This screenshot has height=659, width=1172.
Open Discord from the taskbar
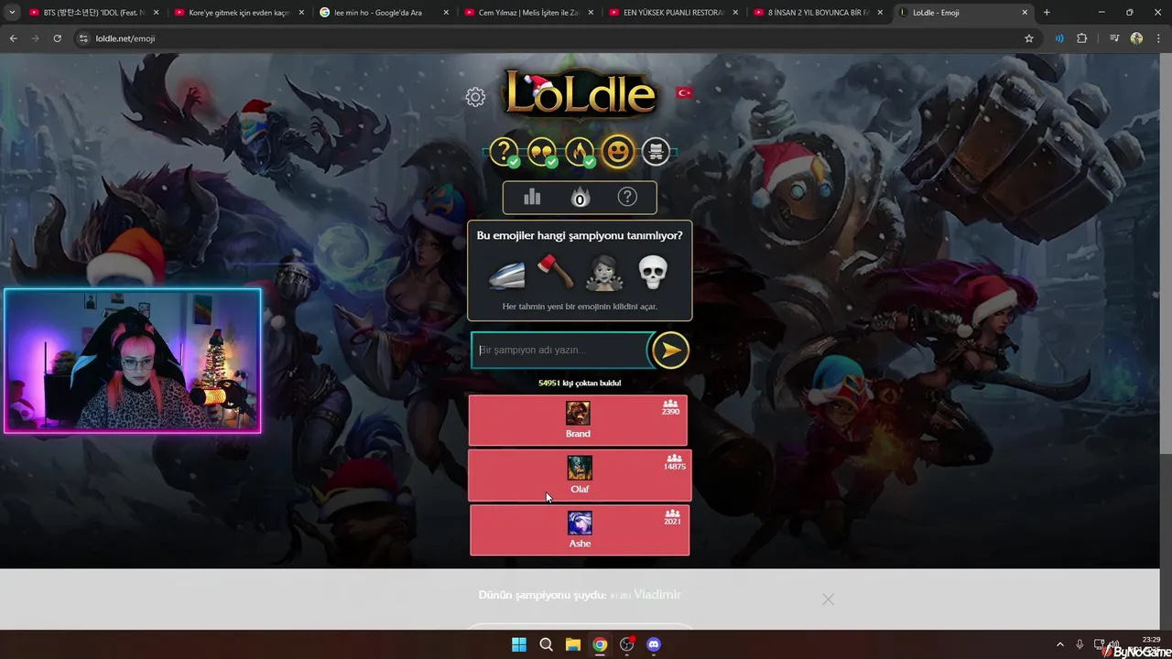tap(654, 644)
